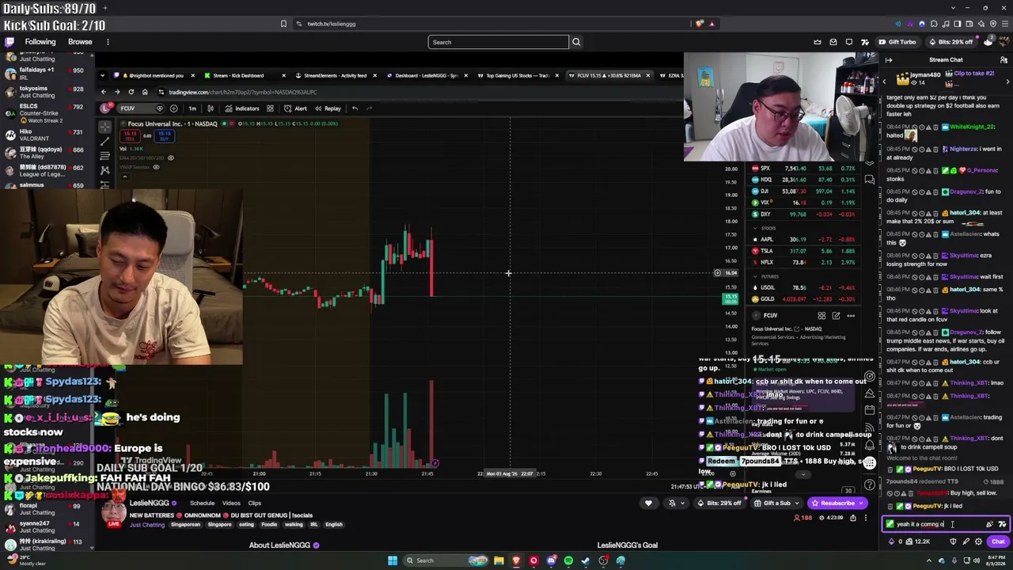Viewport: 1013px width, 570px height.
Task: Open the Bits 29% off button below stream
Action: click(x=719, y=503)
